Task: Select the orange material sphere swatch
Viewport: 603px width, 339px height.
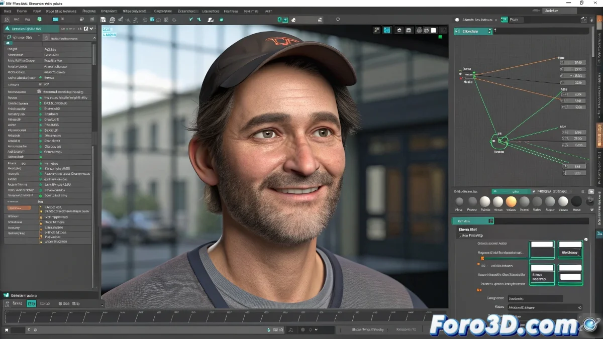Action: [x=511, y=201]
